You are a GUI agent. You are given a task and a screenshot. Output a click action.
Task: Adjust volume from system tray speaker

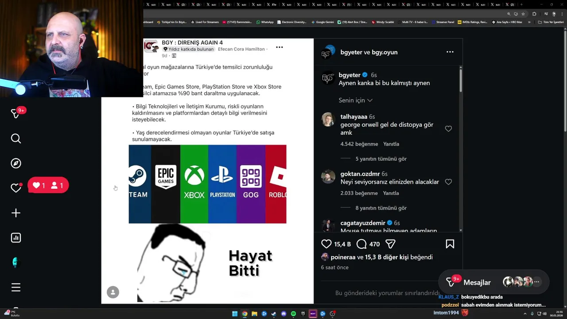(545, 314)
